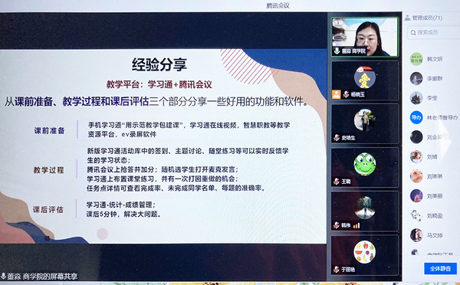The width and height of the screenshot is (460, 285).
Task: Click the orange host badge icon near 杨晓玉
Action: [337, 94]
